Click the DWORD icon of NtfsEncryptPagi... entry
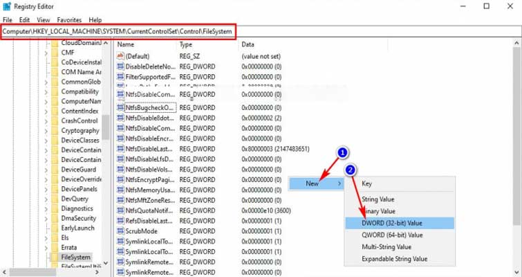522x277 pixels. pos(120,179)
